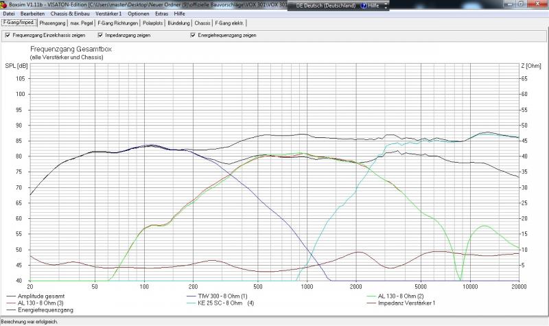Switch to the Bündelung tab

180,23
